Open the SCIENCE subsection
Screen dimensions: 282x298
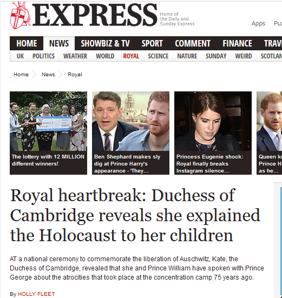(x=158, y=56)
